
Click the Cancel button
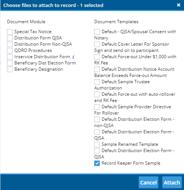(148, 182)
